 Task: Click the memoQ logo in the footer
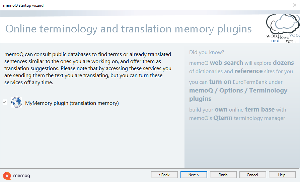[x=17, y=175]
